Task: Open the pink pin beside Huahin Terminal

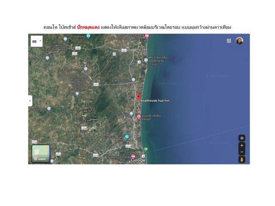Action: click(133, 156)
